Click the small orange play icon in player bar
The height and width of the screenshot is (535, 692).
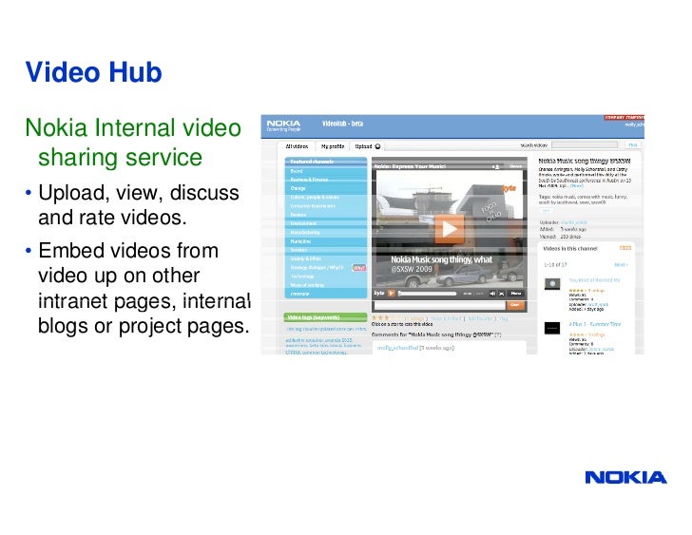tap(391, 294)
